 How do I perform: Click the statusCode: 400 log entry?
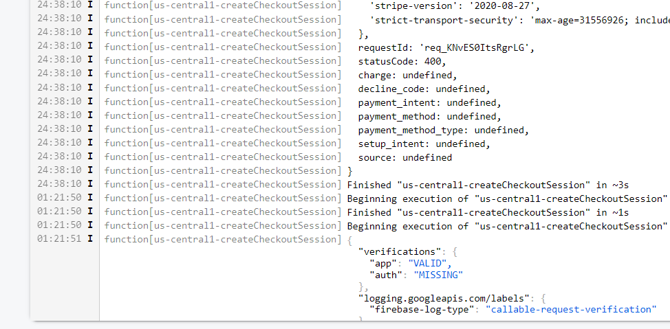tap(402, 61)
